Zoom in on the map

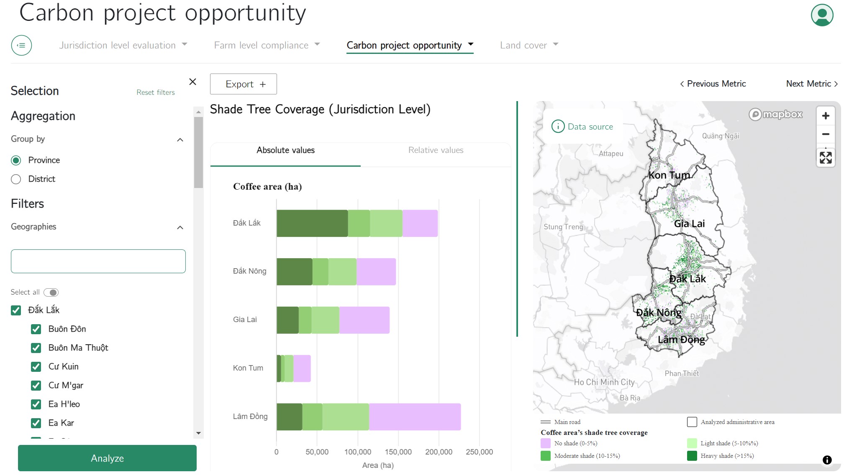point(825,116)
